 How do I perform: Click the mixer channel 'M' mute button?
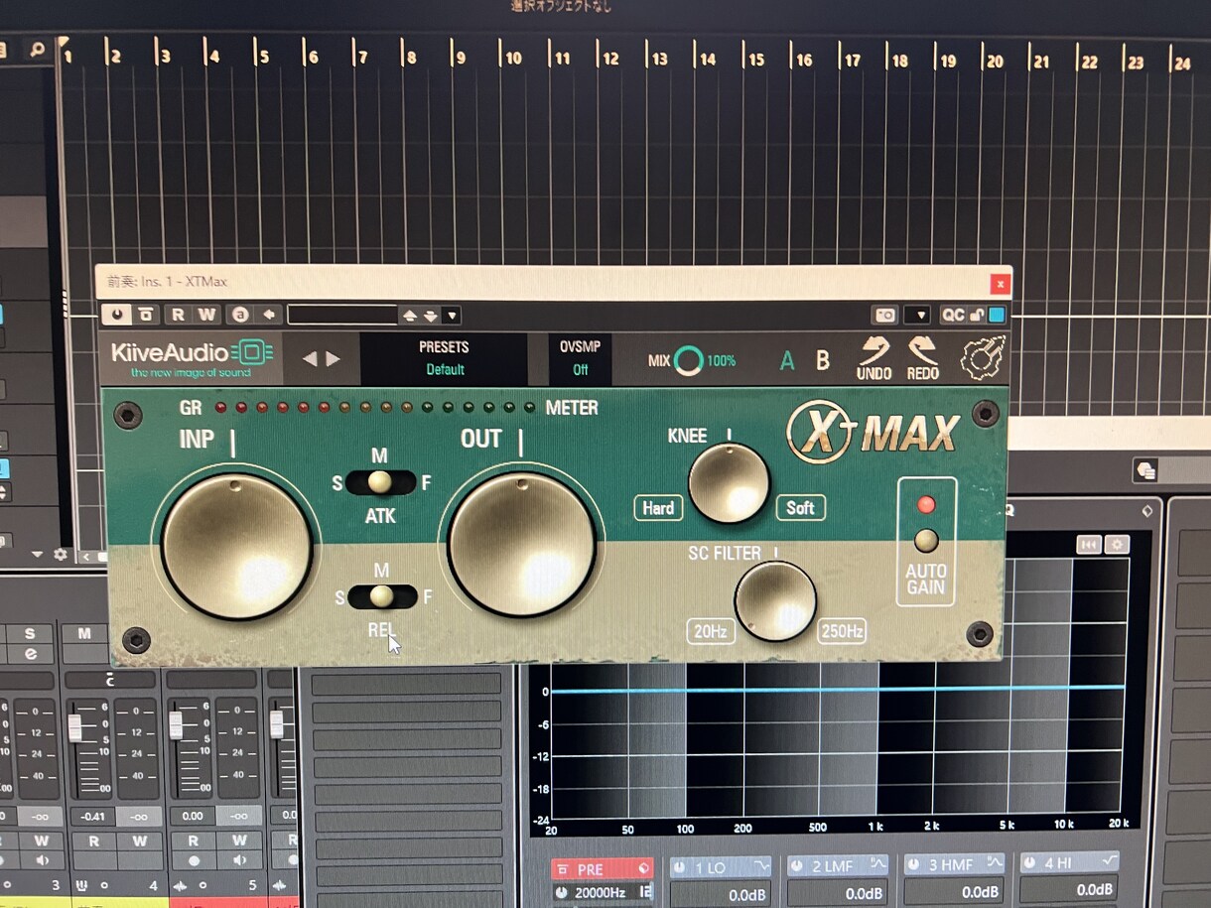[84, 633]
